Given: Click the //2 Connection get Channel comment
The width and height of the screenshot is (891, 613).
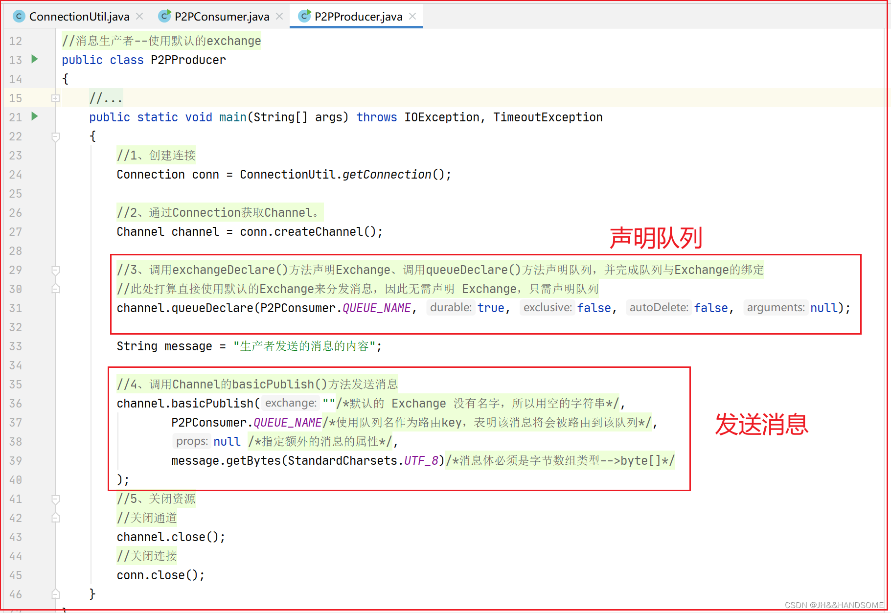Looking at the screenshot, I should tap(220, 213).
